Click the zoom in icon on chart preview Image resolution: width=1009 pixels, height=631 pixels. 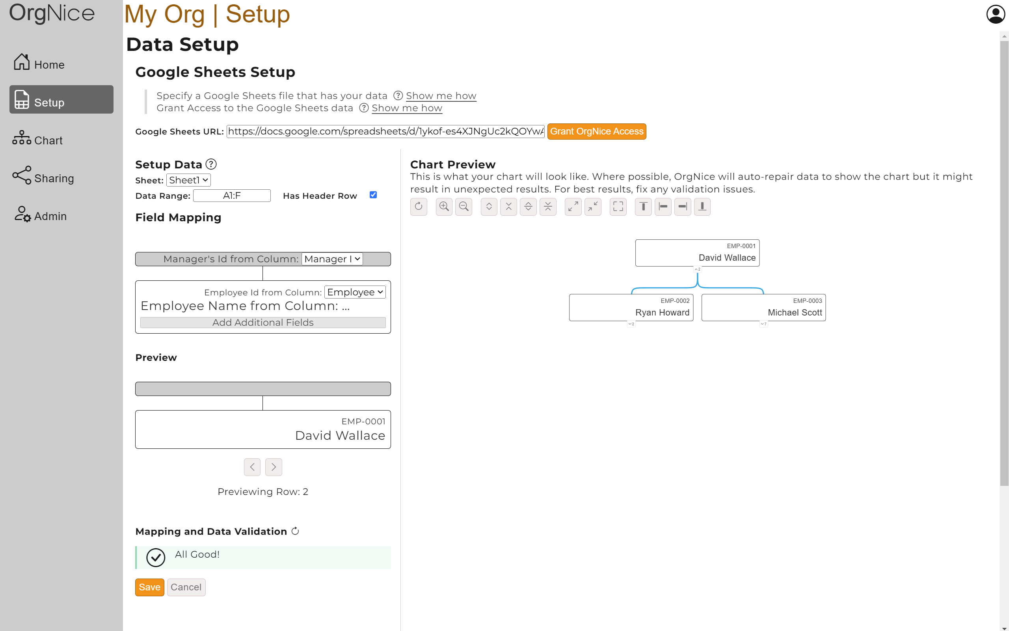click(443, 207)
